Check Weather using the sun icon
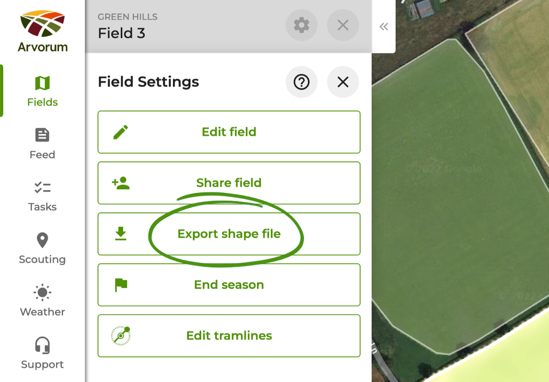Screen dimensions: 549x382 42,292
